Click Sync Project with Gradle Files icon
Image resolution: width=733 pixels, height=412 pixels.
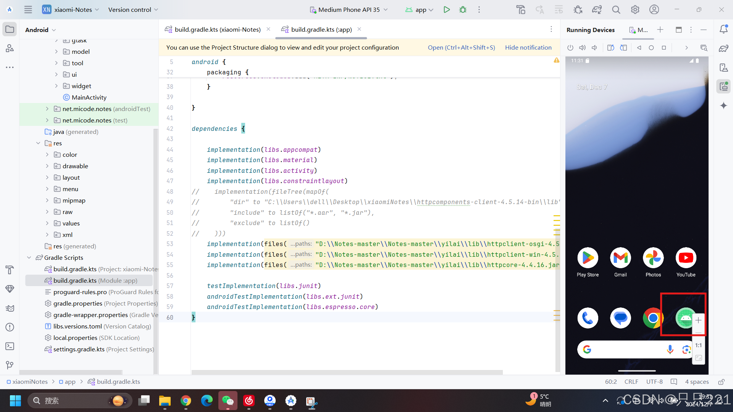597,10
